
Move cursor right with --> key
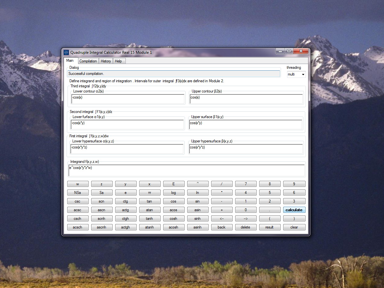pos(246,219)
